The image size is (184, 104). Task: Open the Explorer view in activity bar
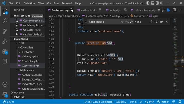[x=5, y=11]
